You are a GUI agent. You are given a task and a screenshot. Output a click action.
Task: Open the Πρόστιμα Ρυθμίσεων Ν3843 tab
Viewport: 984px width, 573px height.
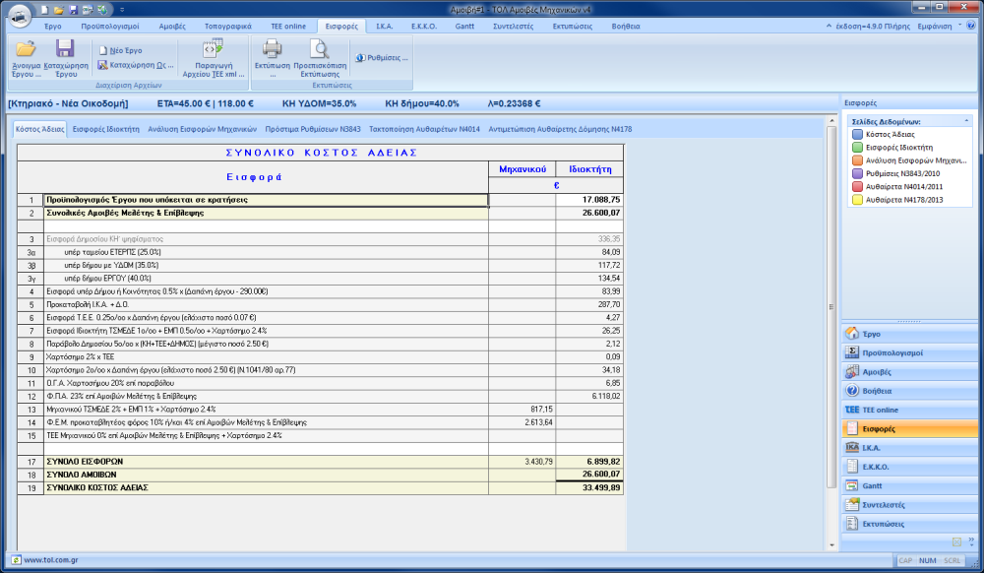coord(313,129)
